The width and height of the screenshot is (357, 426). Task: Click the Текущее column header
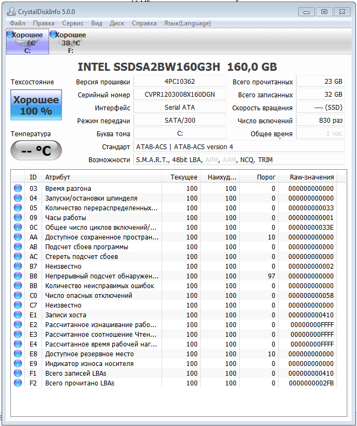point(181,177)
